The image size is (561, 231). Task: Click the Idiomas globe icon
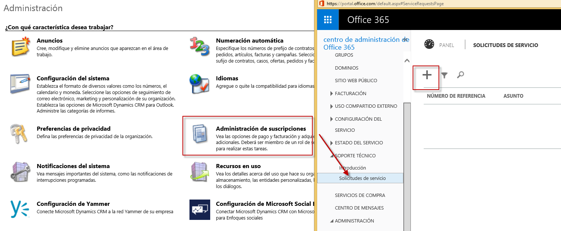tap(199, 84)
